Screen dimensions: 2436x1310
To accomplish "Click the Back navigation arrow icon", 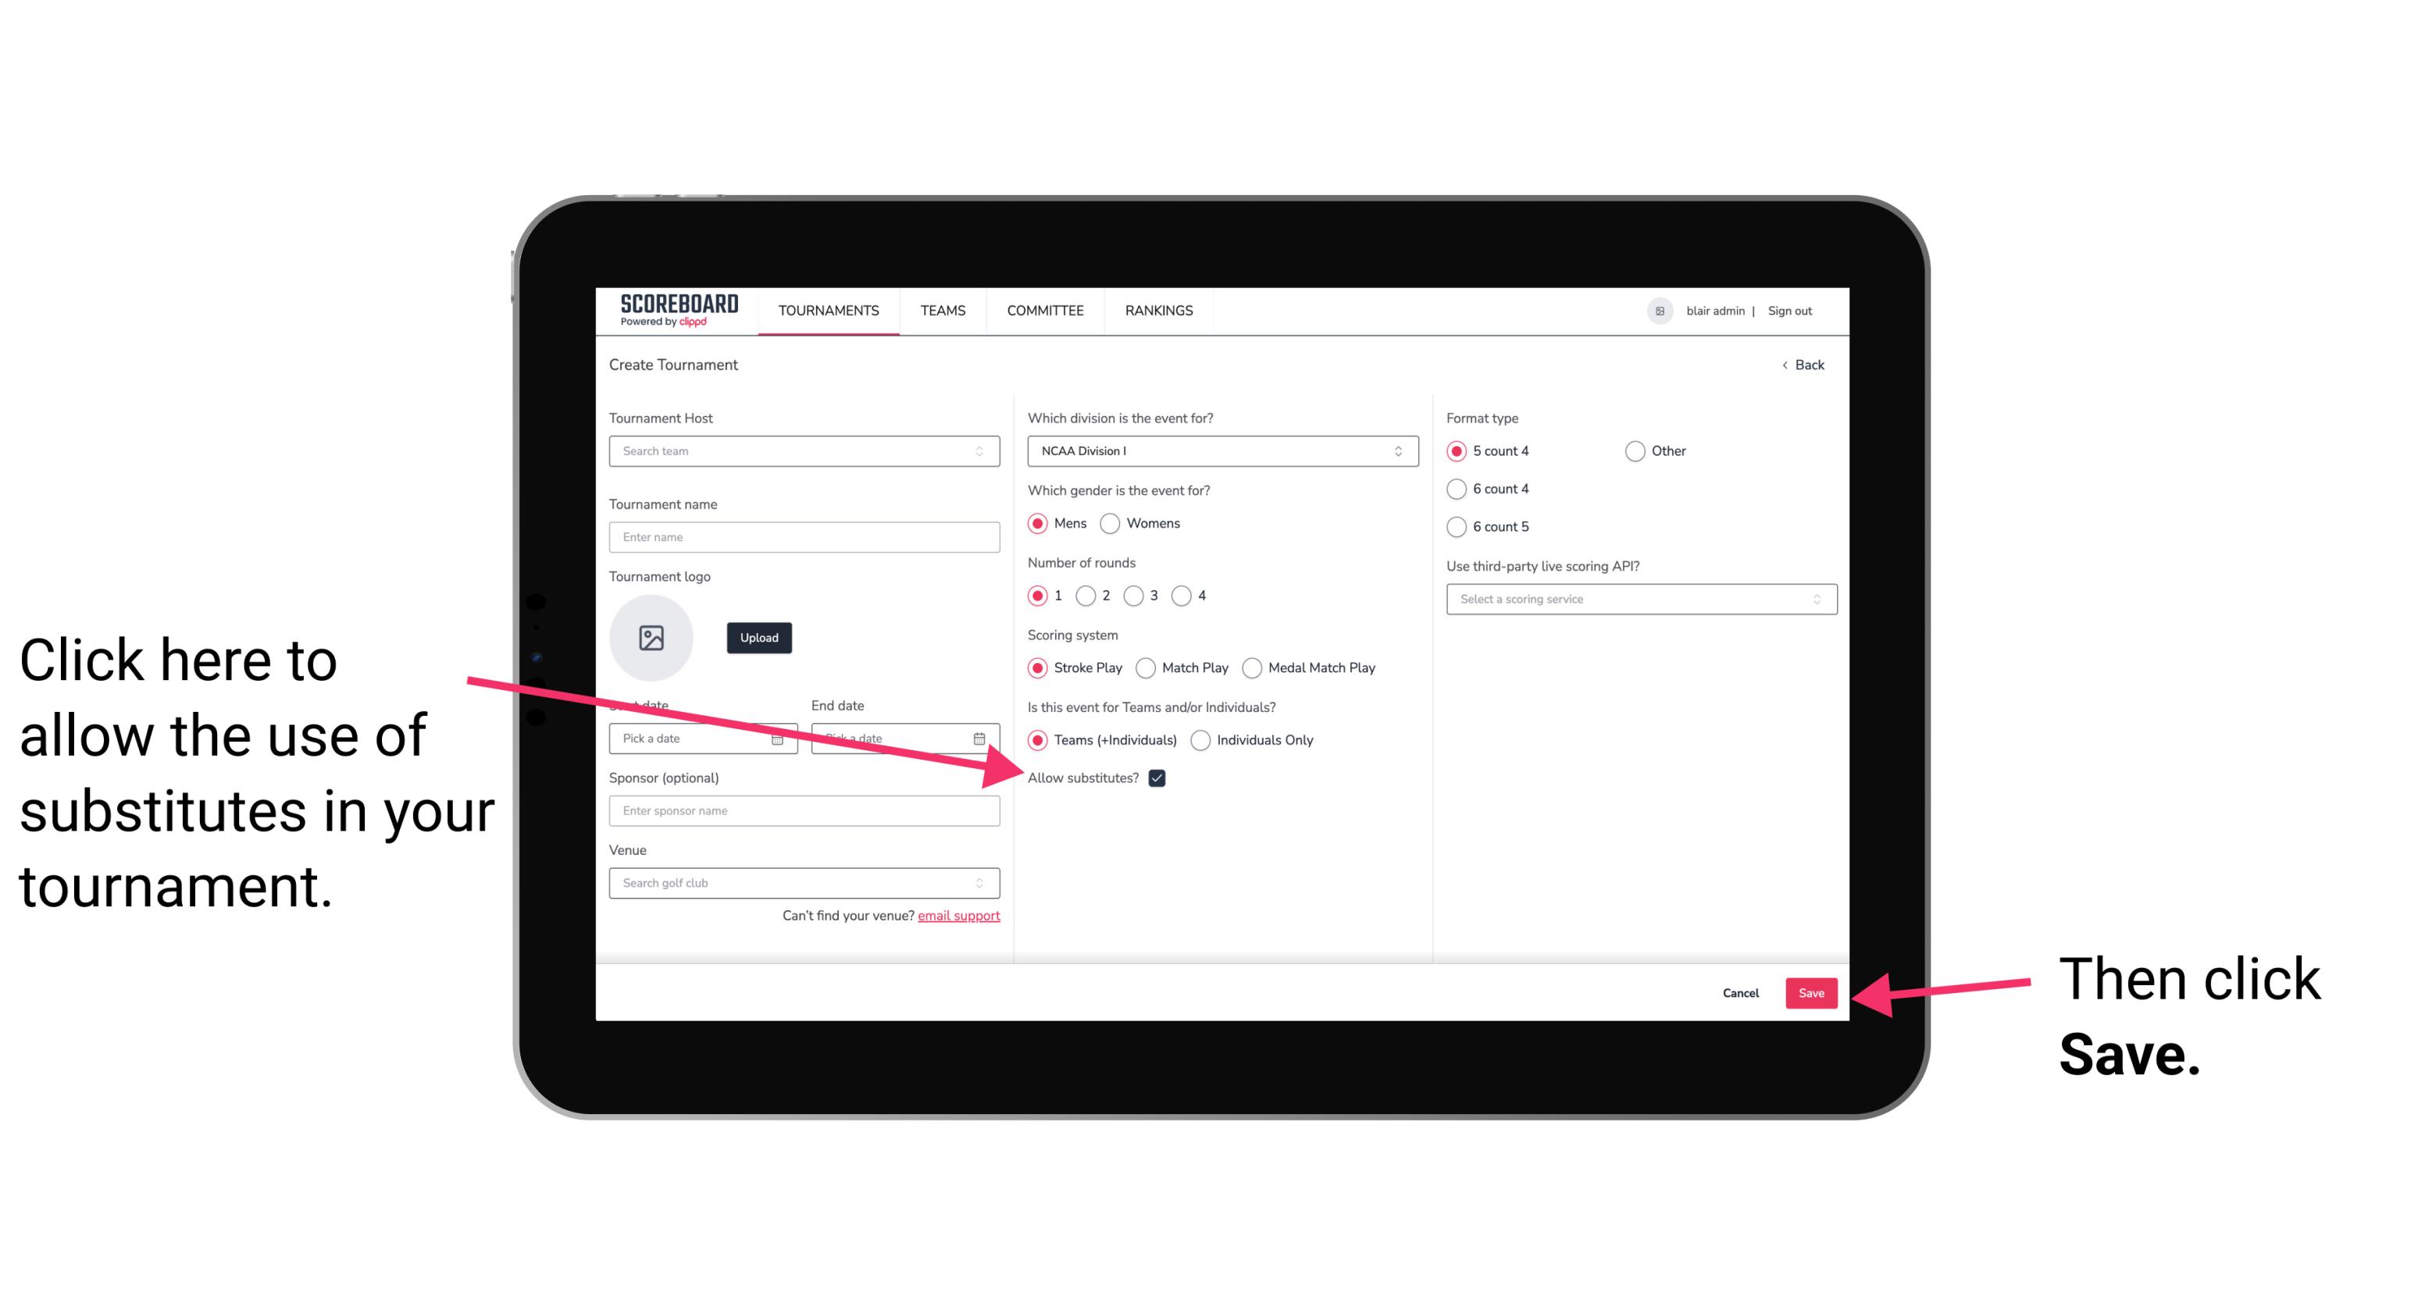I will coord(1786,365).
